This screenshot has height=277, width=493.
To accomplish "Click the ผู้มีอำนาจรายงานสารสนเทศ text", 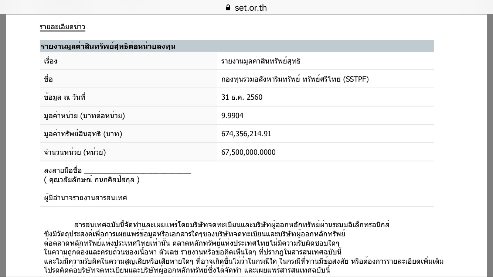I will (85, 198).
